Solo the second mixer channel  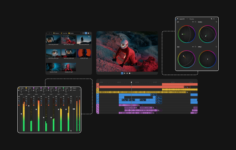pyautogui.click(x=26, y=99)
